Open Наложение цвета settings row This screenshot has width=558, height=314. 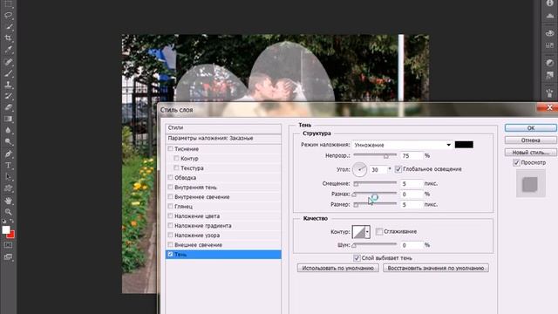[223, 216]
